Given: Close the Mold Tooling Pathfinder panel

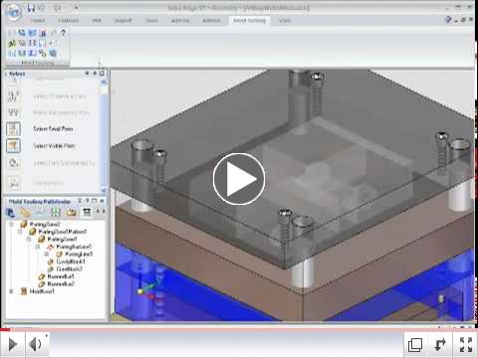Looking at the screenshot, I should click(103, 201).
